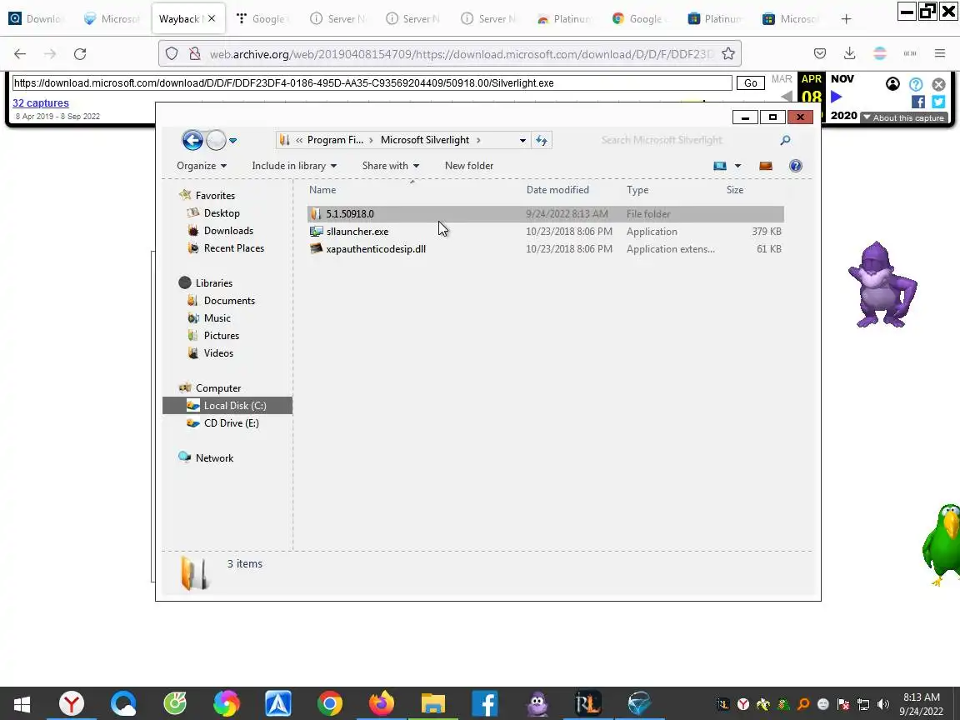Expand the address bar history dropdown

(x=522, y=140)
